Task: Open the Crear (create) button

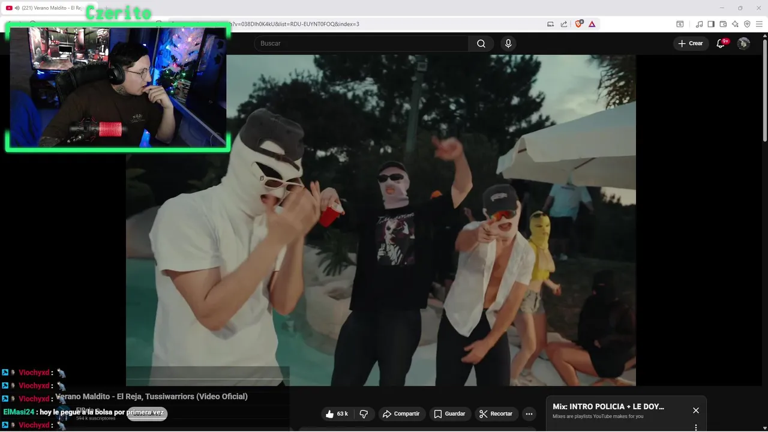Action: coord(691,43)
